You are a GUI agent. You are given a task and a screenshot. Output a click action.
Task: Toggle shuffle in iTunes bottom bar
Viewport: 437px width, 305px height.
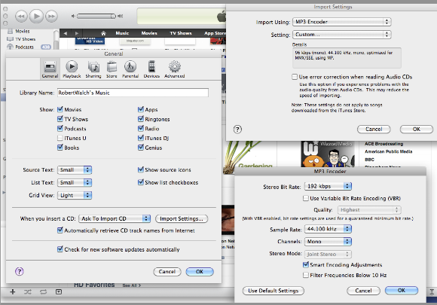[28, 291]
